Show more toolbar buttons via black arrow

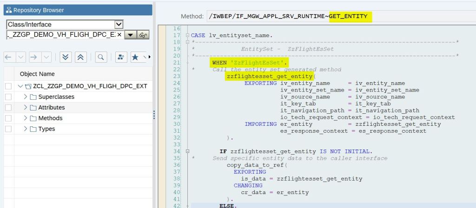[149, 57]
